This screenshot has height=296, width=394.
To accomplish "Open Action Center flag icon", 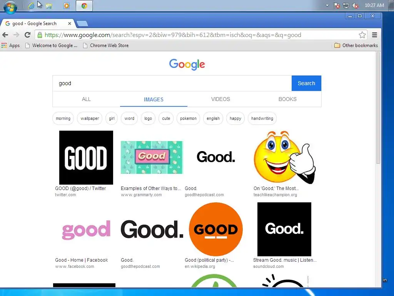I will coord(336,5).
